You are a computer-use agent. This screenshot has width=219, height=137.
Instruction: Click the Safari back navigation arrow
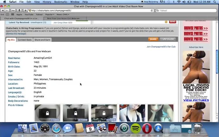tap(3, 10)
